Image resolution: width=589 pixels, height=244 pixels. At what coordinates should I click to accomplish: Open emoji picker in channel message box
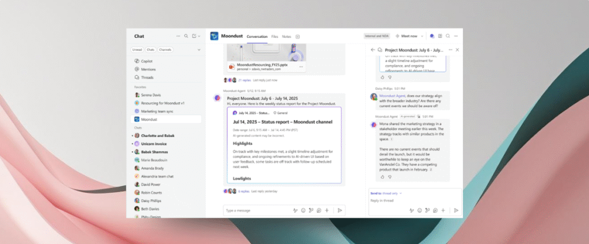303,210
